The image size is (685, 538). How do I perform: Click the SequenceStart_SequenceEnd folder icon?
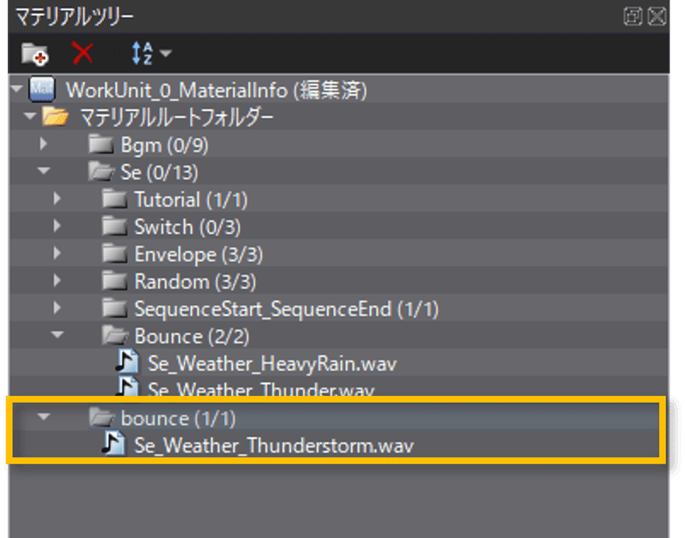pos(115,308)
